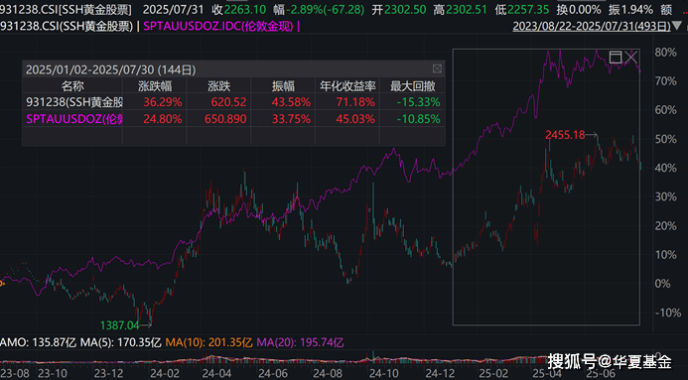Click the 2025/01/02-2025/07/30 (144日) table title
Viewport: 688px width, 380px height.
(x=110, y=69)
